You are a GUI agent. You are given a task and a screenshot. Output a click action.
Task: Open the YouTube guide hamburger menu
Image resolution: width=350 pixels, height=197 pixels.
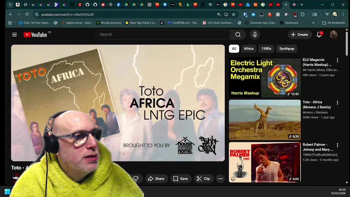click(x=14, y=34)
